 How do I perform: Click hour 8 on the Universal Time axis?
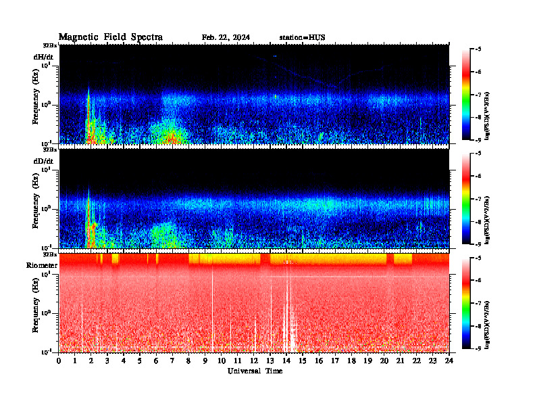point(188,361)
